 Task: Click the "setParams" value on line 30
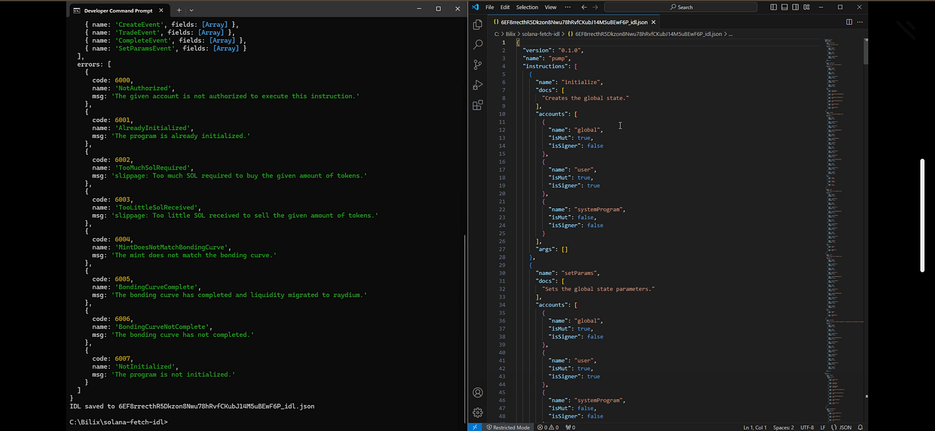pos(580,273)
